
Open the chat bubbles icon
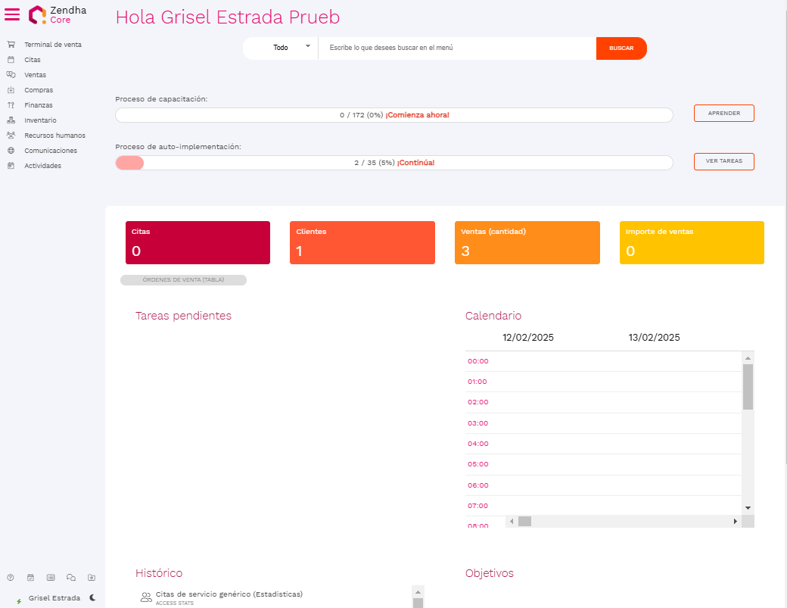coord(71,577)
